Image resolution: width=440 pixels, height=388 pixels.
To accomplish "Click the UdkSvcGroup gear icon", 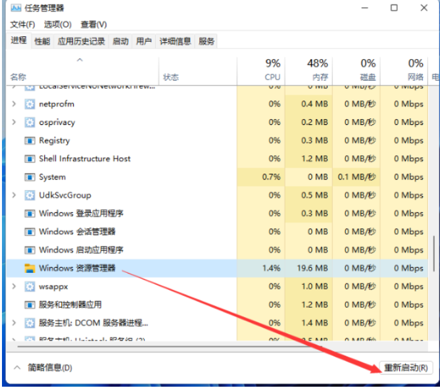I will click(x=29, y=195).
